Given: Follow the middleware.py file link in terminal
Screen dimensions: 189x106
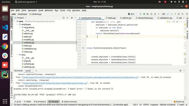Looking at the screenshot, I should click(x=80, y=77).
